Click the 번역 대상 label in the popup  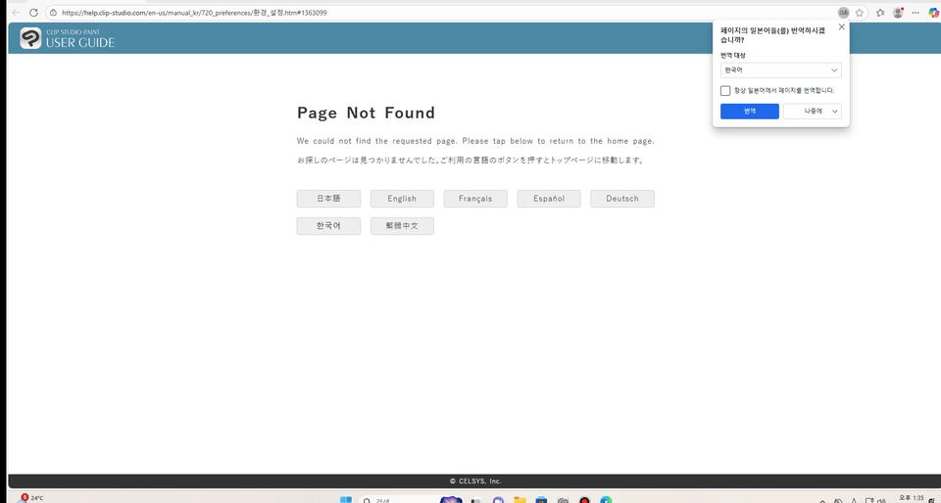(x=733, y=55)
